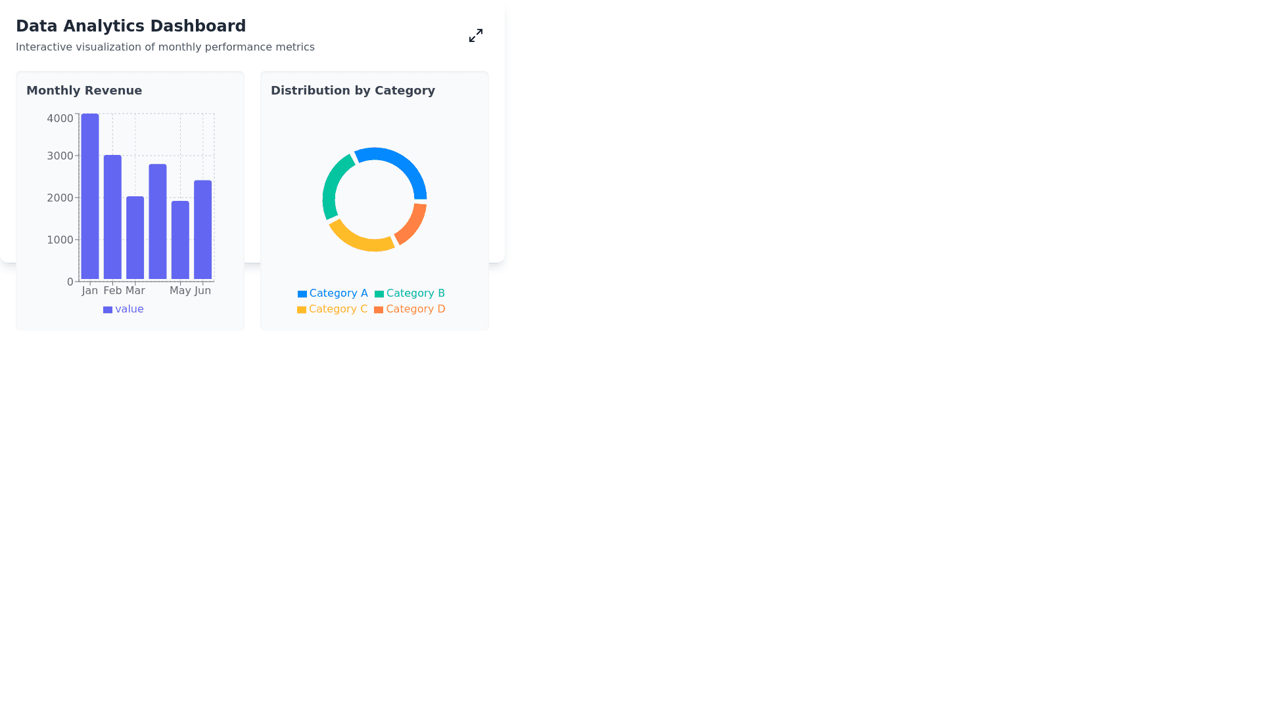Select the tall unlabeled April bar
This screenshot has height=709, width=1262.
point(158,222)
